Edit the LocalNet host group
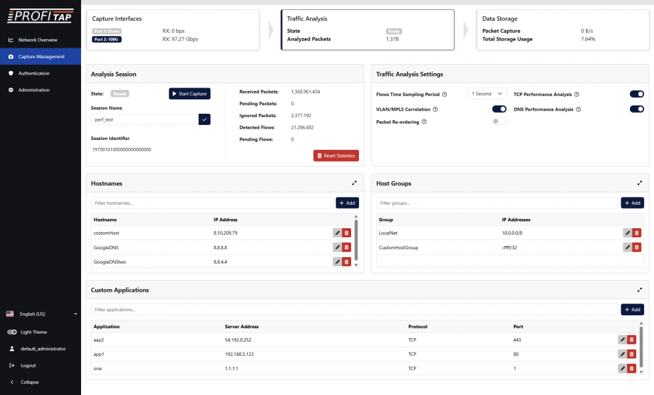 (x=627, y=233)
